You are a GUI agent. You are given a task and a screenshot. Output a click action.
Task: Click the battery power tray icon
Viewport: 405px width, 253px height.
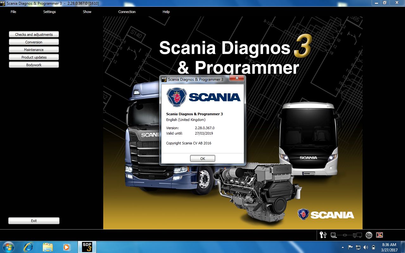373,247
